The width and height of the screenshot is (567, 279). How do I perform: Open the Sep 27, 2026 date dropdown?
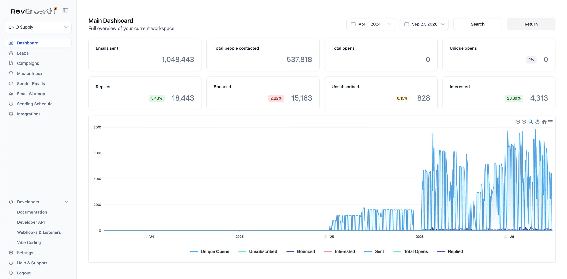(424, 24)
